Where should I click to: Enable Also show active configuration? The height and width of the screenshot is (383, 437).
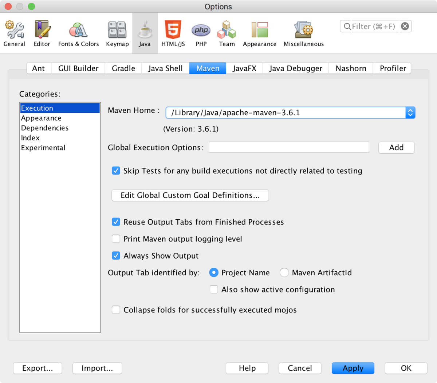[x=214, y=290]
